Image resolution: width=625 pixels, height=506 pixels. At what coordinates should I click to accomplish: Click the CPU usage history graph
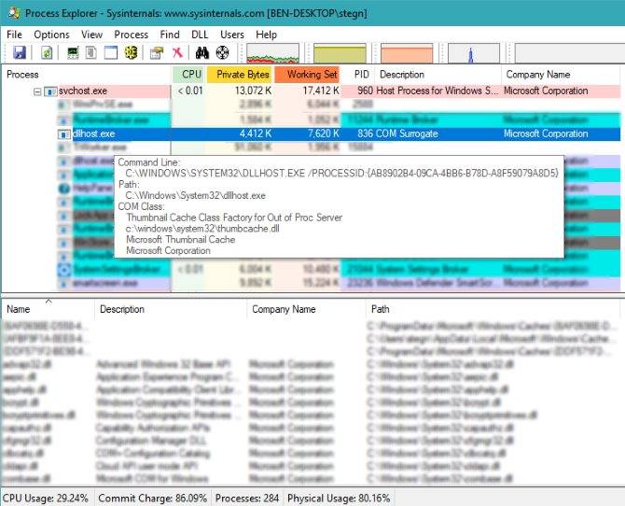(x=272, y=53)
